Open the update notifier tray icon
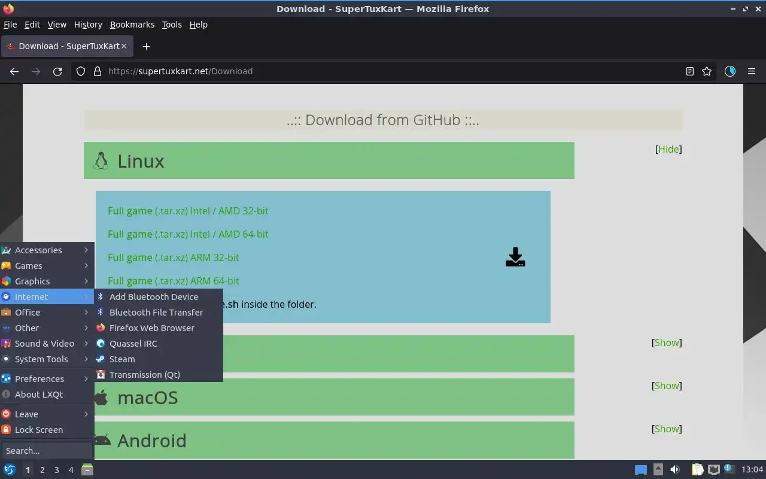Image resolution: width=766 pixels, height=479 pixels. 729,469
